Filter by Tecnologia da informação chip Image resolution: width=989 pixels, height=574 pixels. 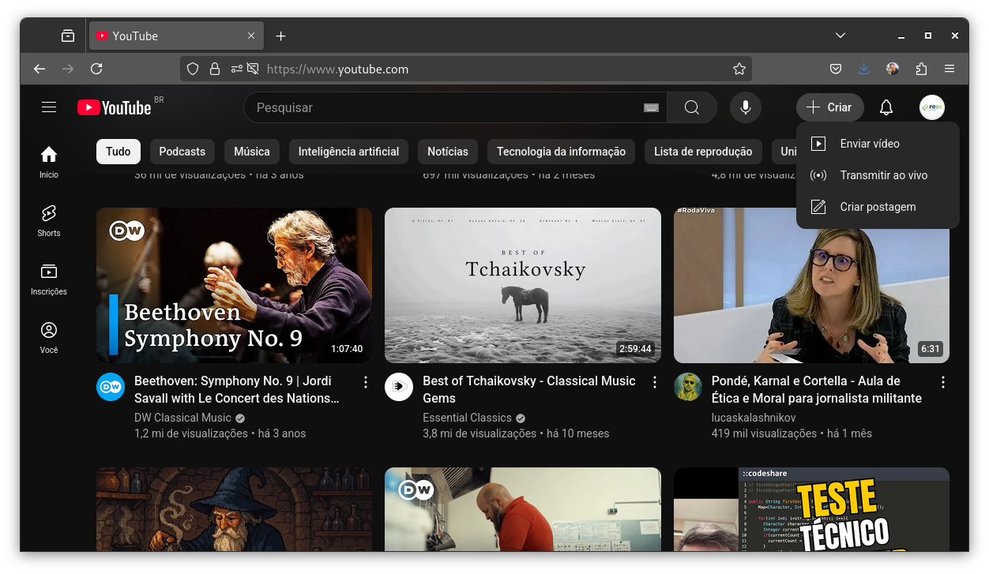(561, 152)
